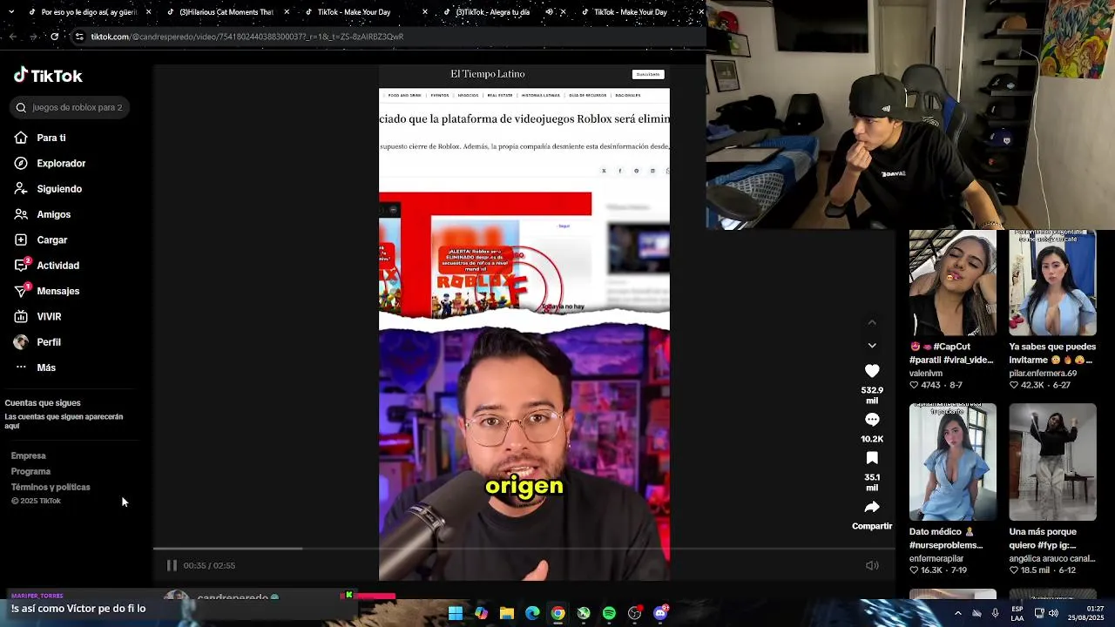Open Perfil in the sidebar
1115x627 pixels.
[x=37, y=342]
